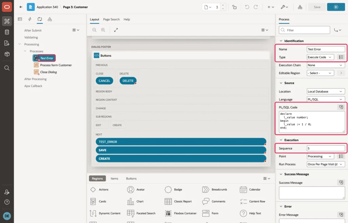Click the Save button

pyautogui.click(x=317, y=7)
